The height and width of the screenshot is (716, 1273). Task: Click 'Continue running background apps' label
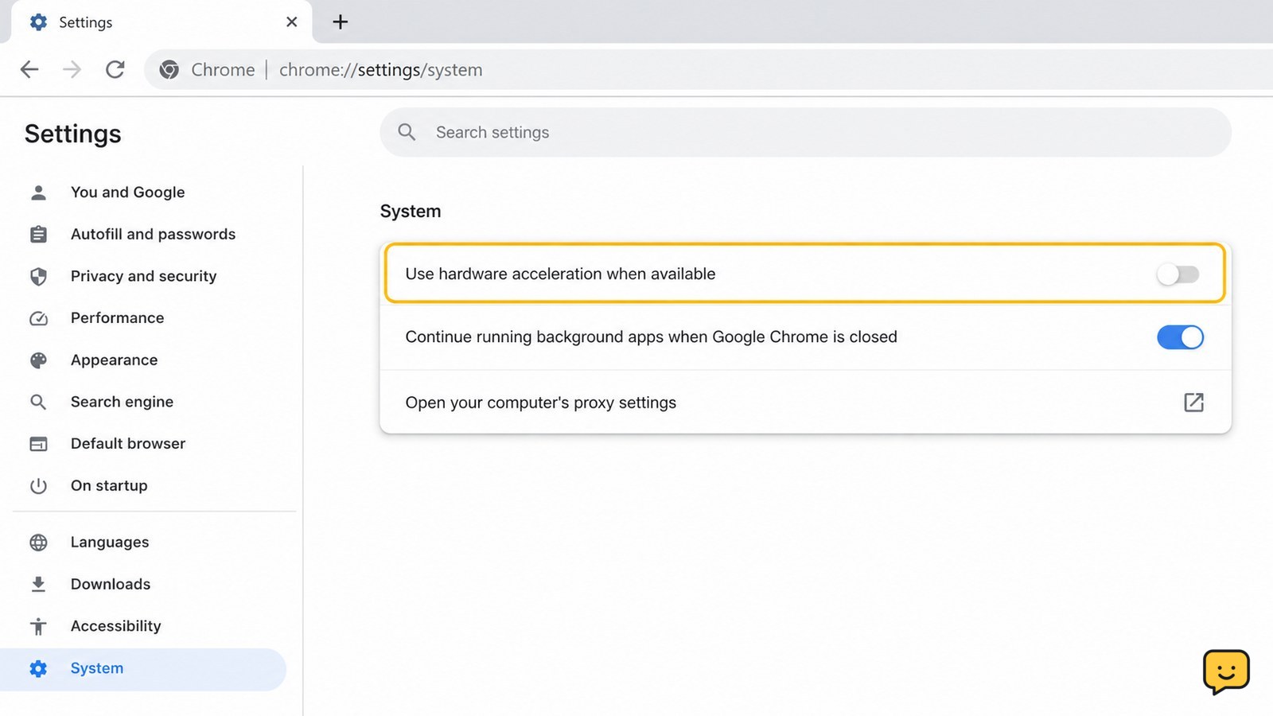(651, 337)
